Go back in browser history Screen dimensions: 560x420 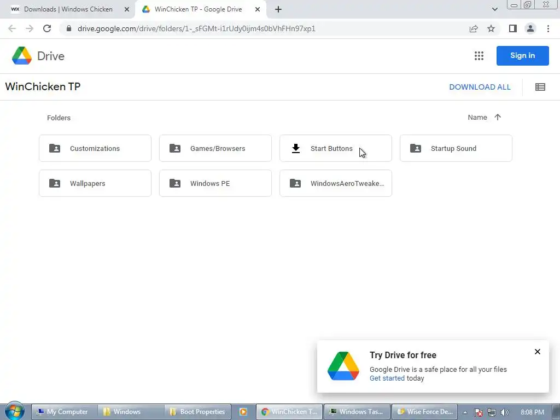click(x=12, y=28)
